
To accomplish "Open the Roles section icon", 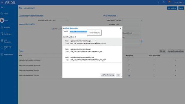I will point(2,13).
